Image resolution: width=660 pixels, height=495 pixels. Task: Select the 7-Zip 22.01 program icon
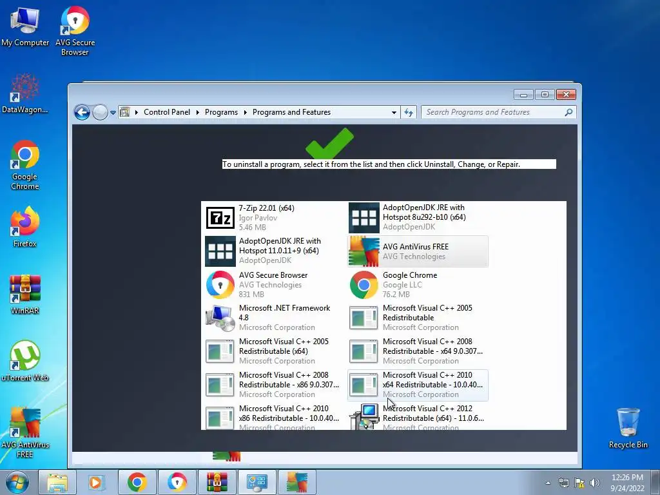[x=220, y=218]
